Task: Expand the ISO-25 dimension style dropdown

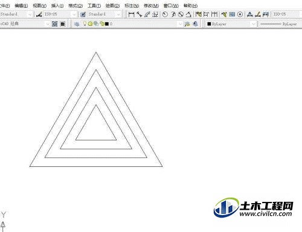Action: click(74, 14)
